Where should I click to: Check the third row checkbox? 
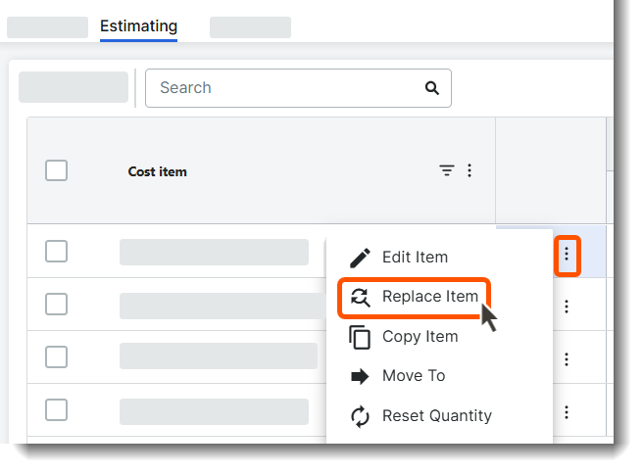(56, 357)
